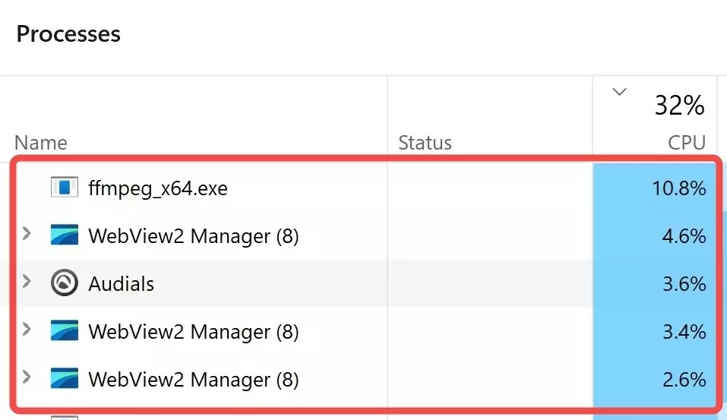Select WebView2 Manager (8) name at 4.6% CPU
Viewport: 727px width, 420px height.
coord(194,236)
